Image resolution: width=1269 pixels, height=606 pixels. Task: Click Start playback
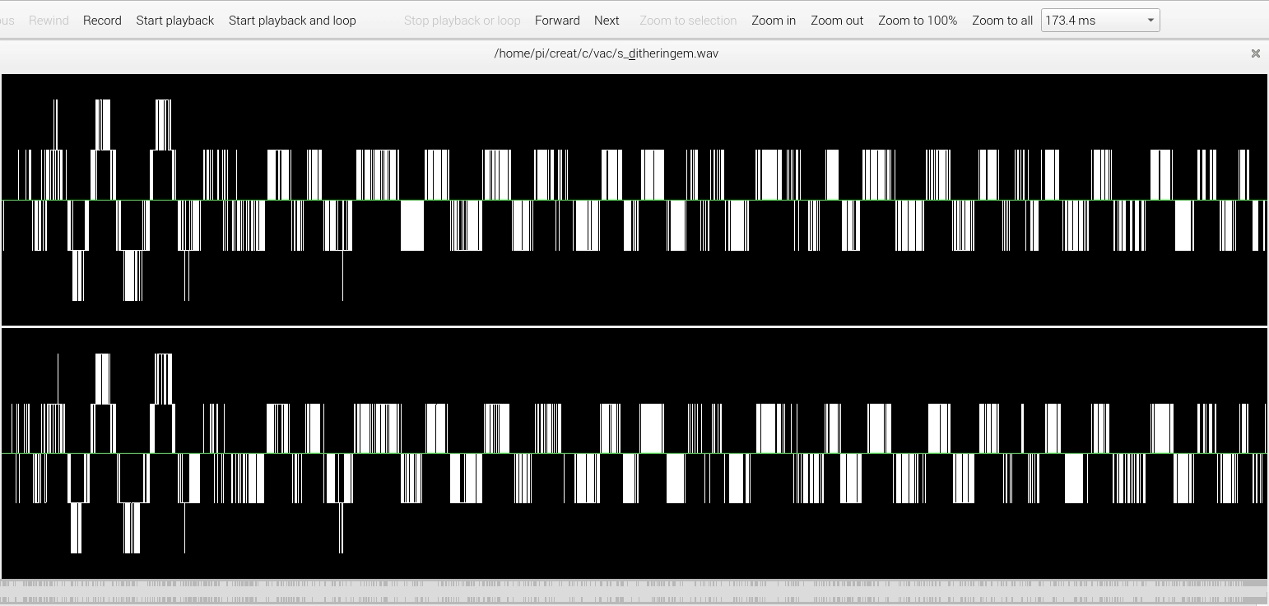point(175,21)
